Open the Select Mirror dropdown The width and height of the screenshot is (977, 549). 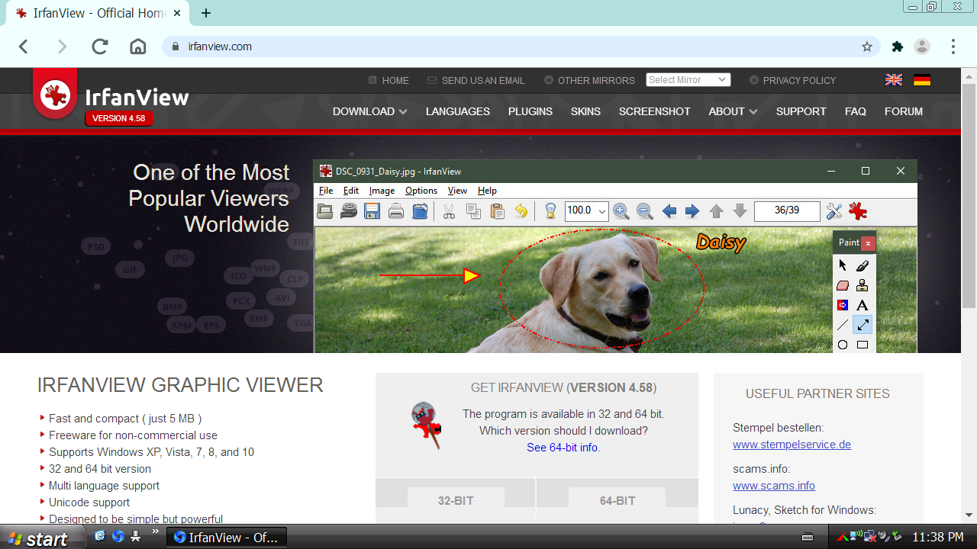click(x=688, y=80)
